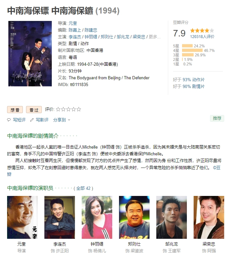Rate the movie with the fifth star
Viewport: 229px width, 262px height.
(x=79, y=109)
